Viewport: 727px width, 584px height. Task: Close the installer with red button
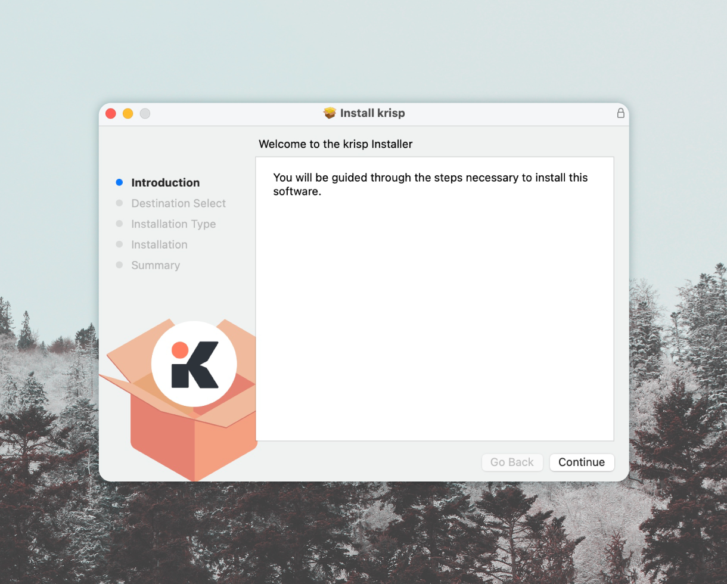[x=111, y=113]
